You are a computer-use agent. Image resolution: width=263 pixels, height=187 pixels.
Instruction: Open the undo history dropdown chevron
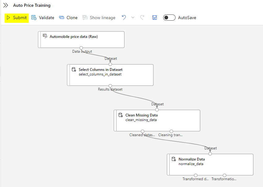133,18
